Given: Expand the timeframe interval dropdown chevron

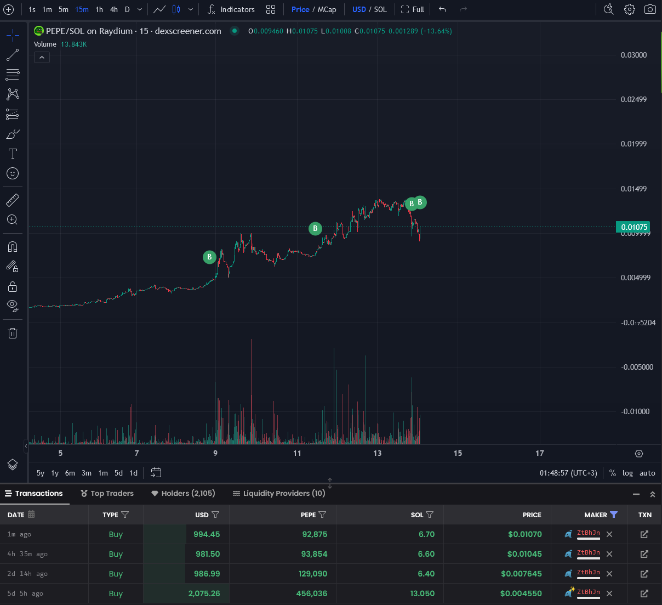Looking at the screenshot, I should (x=140, y=9).
